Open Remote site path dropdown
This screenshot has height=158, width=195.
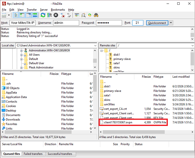(193, 46)
